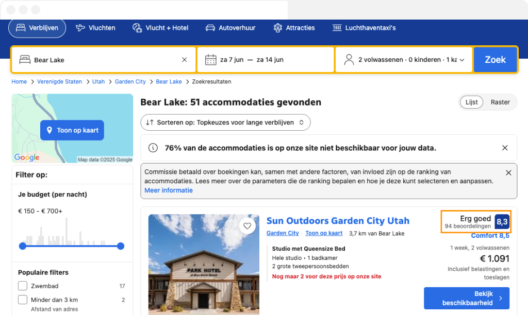528x315 pixels.
Task: Click Bekijk beschikbaarheid button
Action: 466,298
